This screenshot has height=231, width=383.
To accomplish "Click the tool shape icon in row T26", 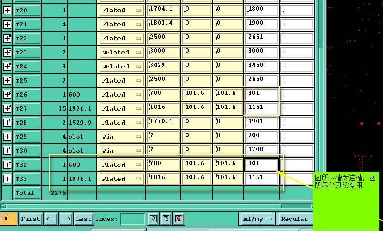I will pyautogui.click(x=7, y=95).
